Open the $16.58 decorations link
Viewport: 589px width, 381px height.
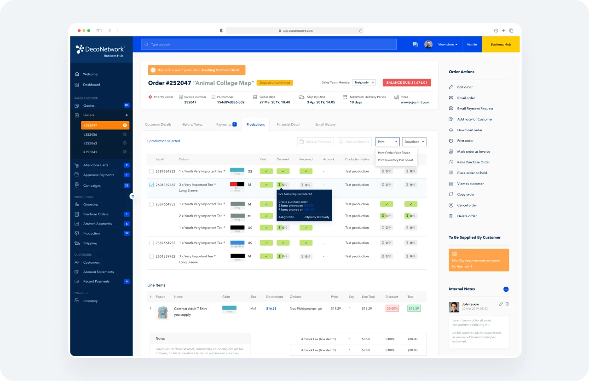(x=271, y=309)
